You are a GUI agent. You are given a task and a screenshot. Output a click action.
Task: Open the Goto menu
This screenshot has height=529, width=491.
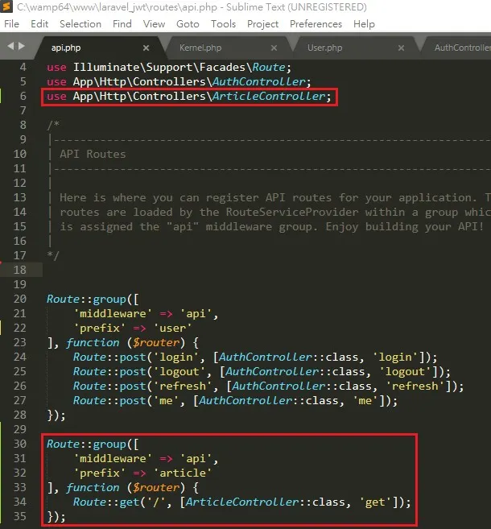click(188, 24)
